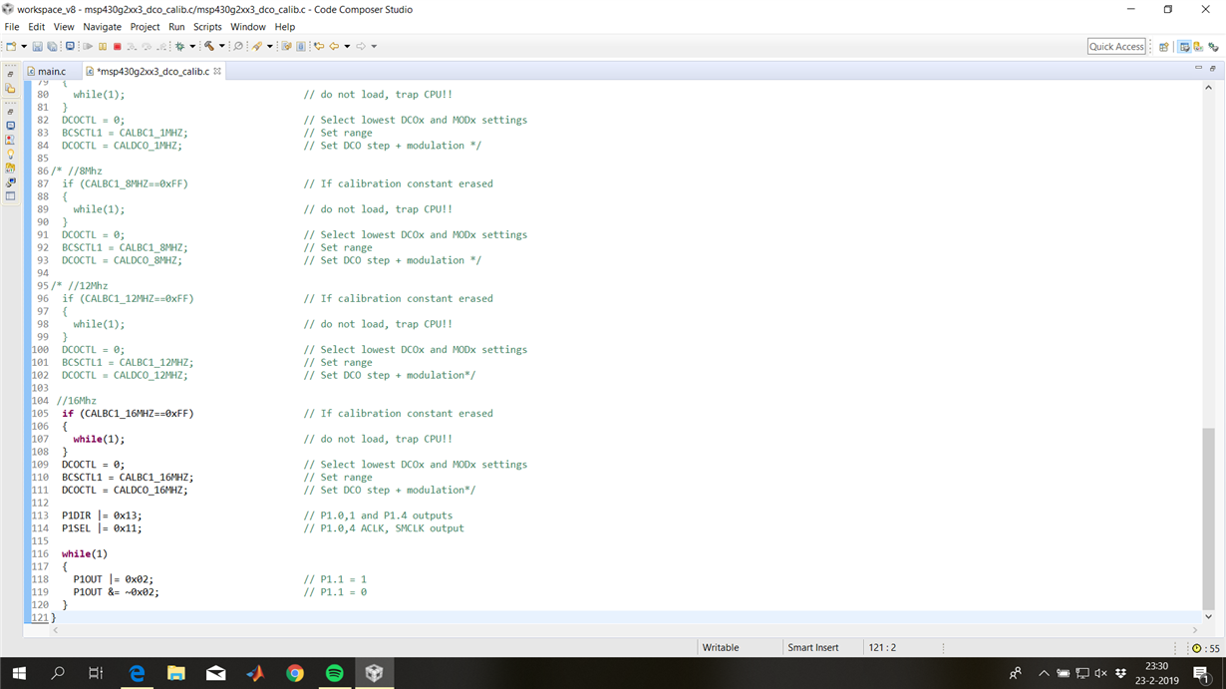Open the Navigate menu
1226x689 pixels.
click(102, 27)
